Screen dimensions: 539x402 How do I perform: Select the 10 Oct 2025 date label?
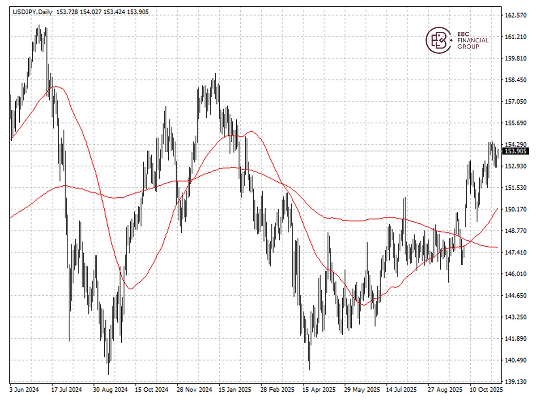pos(486,389)
